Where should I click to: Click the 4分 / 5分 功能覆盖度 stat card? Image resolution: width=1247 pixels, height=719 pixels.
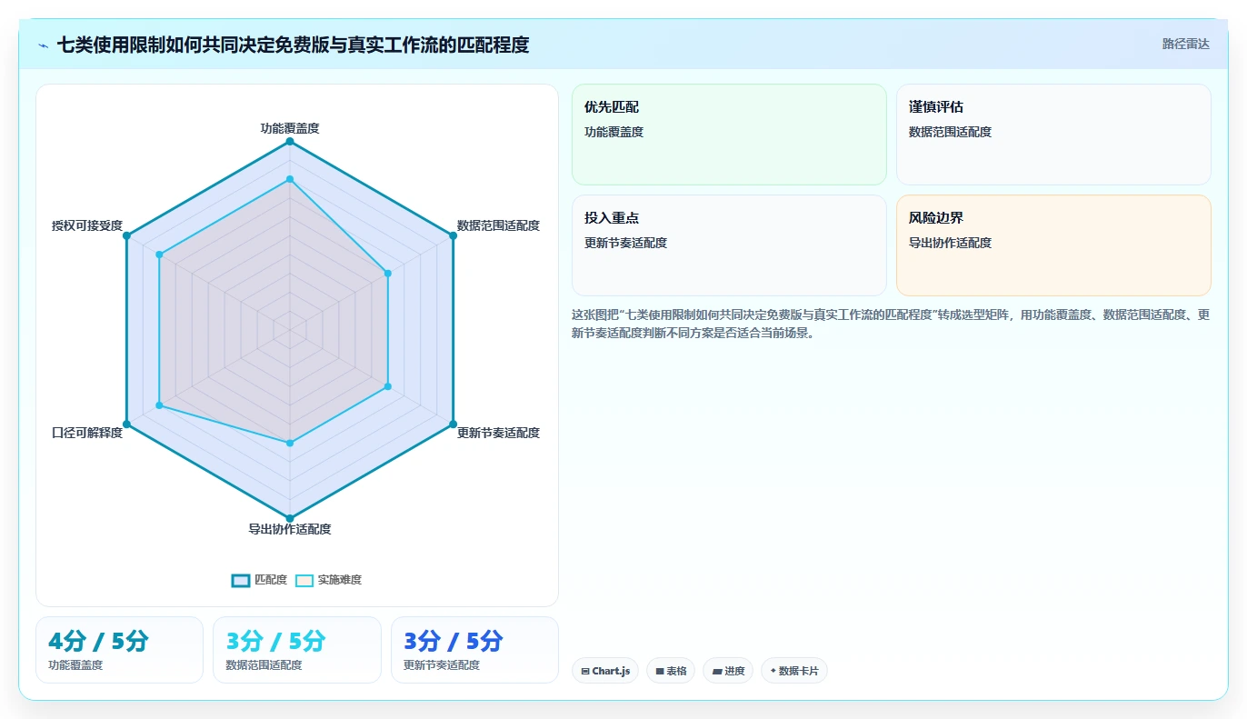coord(119,650)
